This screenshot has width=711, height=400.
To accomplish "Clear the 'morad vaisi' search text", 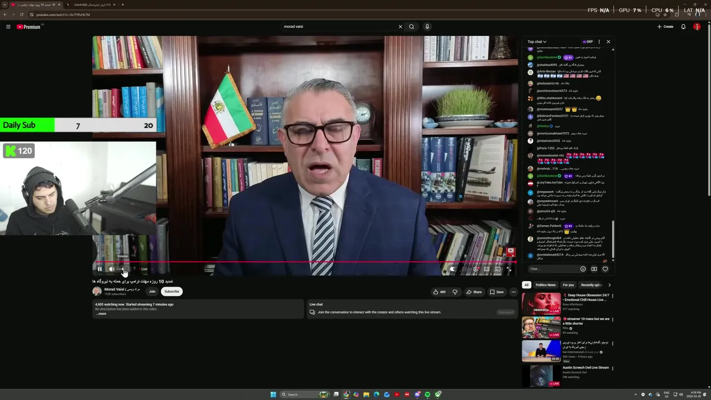I will tap(400, 27).
